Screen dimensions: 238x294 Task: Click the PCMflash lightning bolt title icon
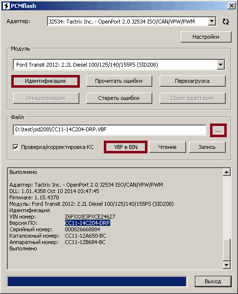(x=6, y=6)
